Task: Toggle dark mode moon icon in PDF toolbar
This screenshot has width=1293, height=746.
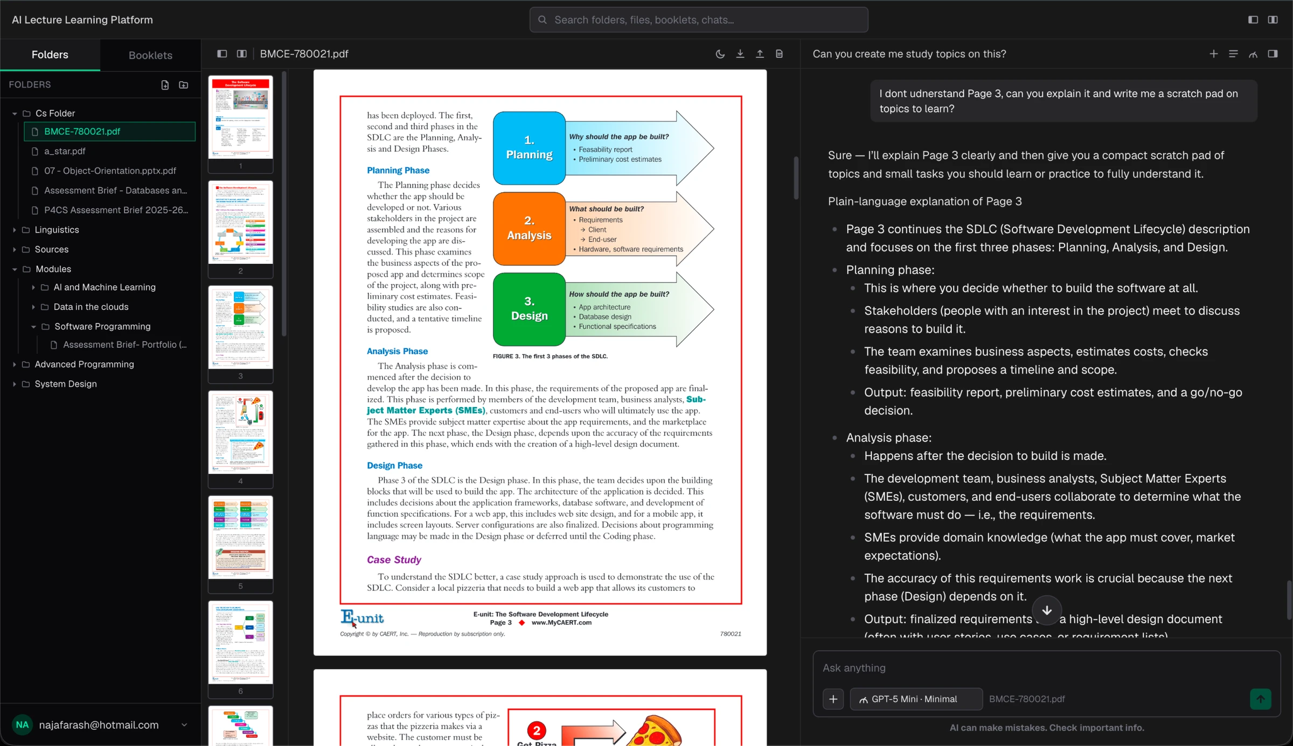Action: (x=720, y=54)
